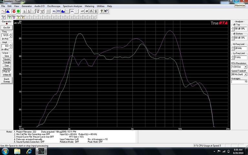
Task: Click the green Go analyzer icon
Action: coord(18,11)
